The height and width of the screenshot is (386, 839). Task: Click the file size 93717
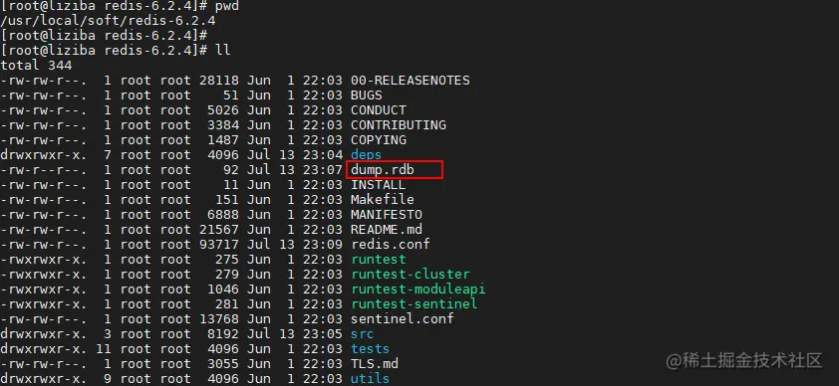(x=219, y=245)
